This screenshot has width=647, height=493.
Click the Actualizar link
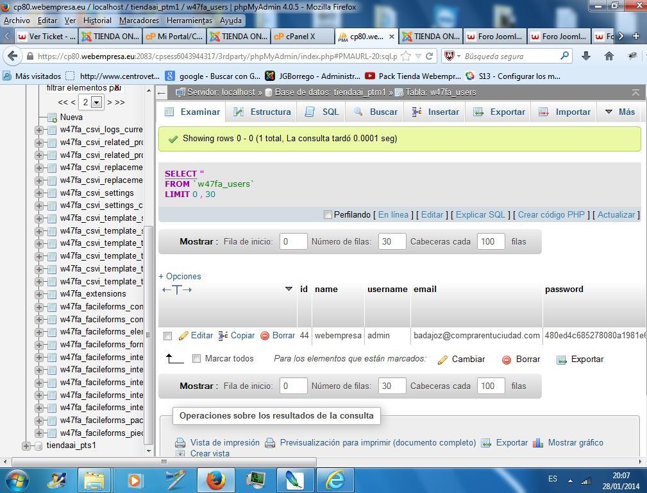[x=616, y=215]
